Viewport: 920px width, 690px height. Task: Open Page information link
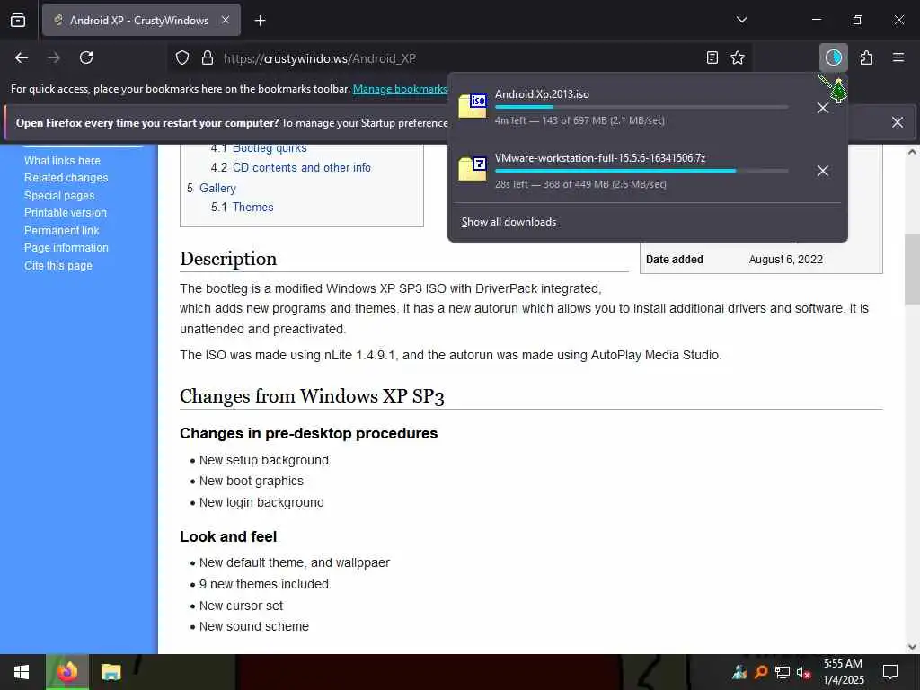coord(66,248)
